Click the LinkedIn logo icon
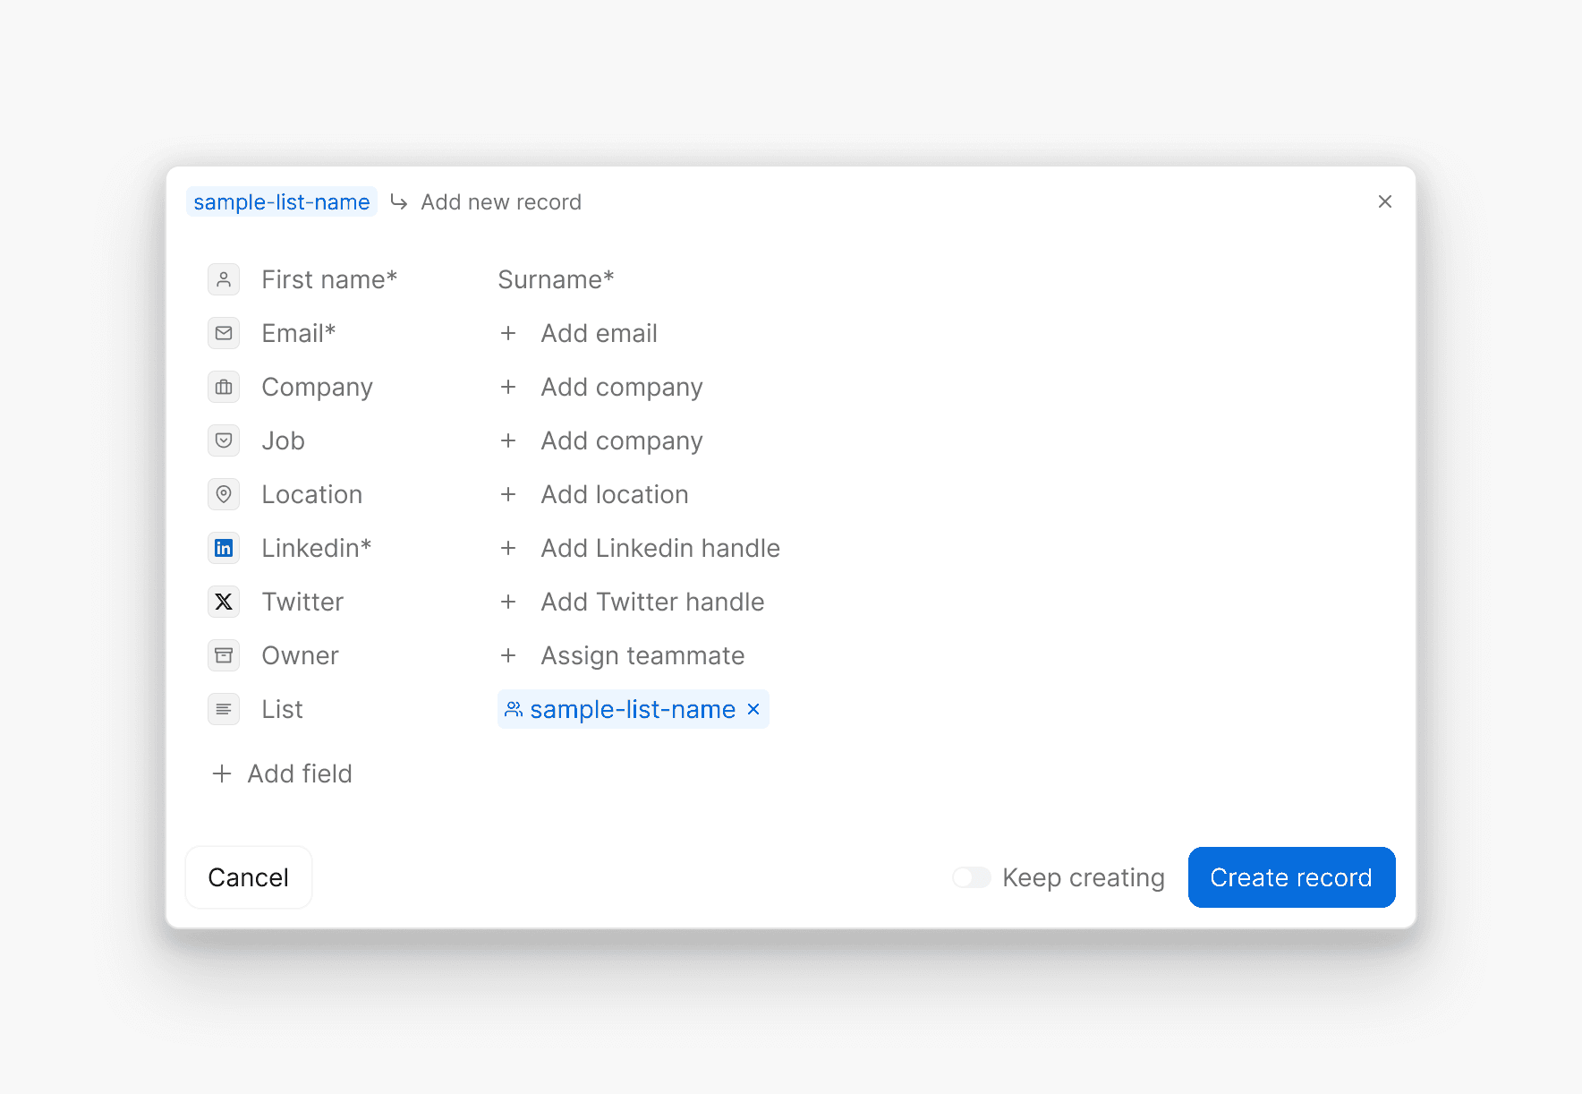Screen dimensions: 1582x1094 (x=224, y=548)
